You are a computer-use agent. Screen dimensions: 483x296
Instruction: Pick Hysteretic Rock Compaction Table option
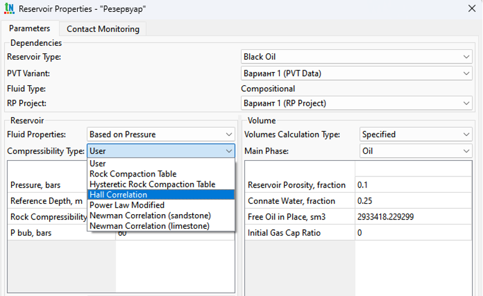(161, 184)
